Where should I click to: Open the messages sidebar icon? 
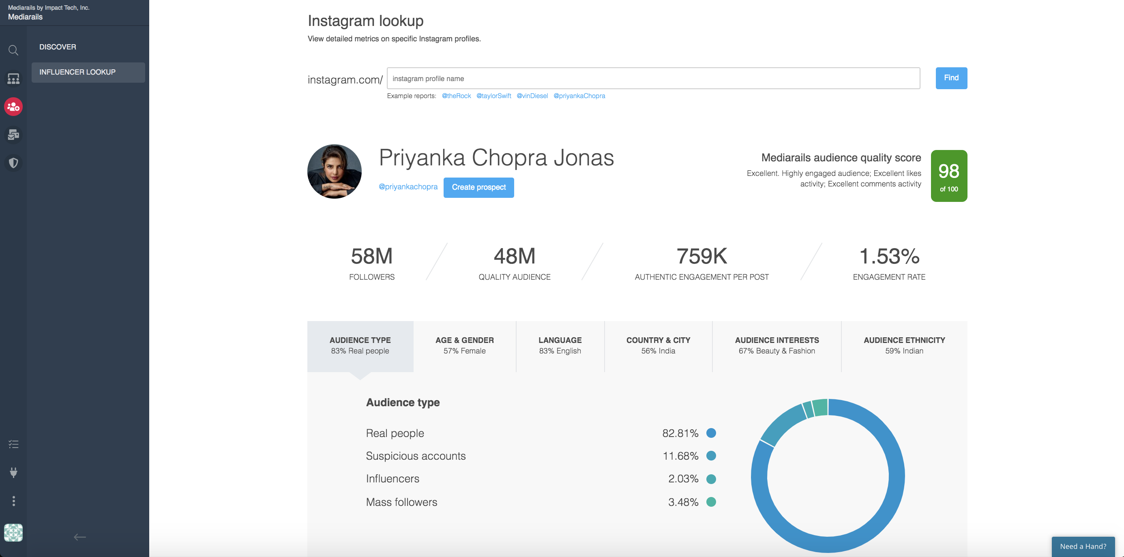tap(13, 135)
